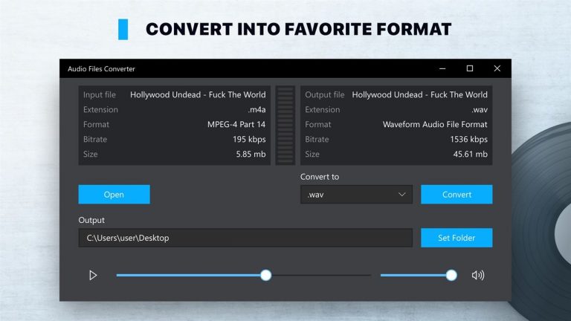Viewport: 571px width, 321px height.
Task: Mute audio with the speaker icon
Action: [x=478, y=275]
